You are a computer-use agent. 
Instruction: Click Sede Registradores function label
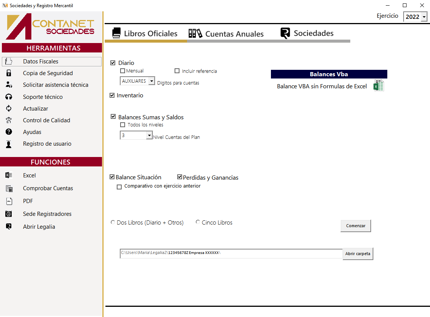click(x=47, y=214)
